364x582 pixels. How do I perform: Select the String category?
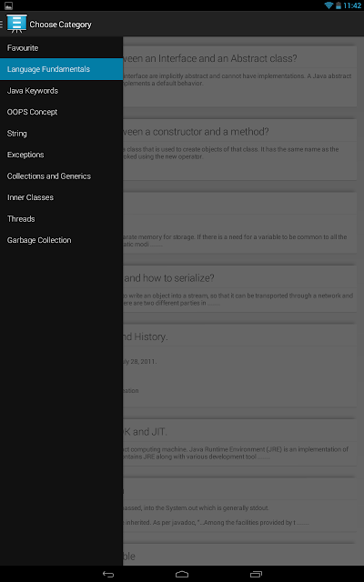click(x=61, y=134)
